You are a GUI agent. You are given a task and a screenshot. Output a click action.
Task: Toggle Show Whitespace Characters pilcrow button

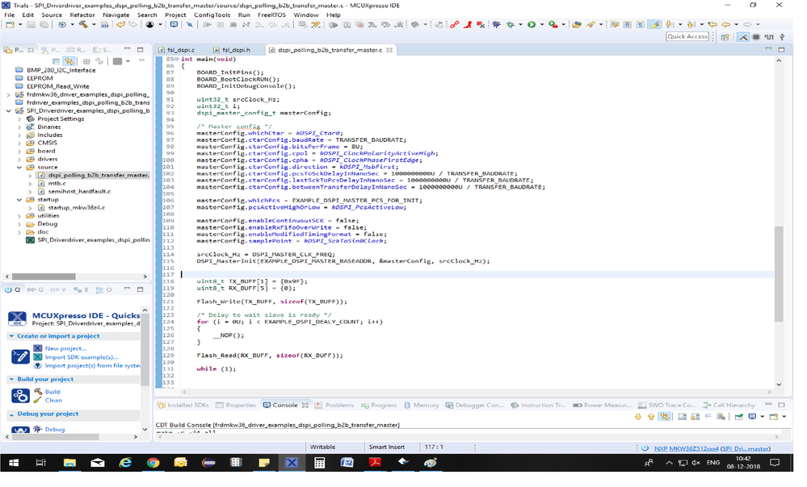641,24
